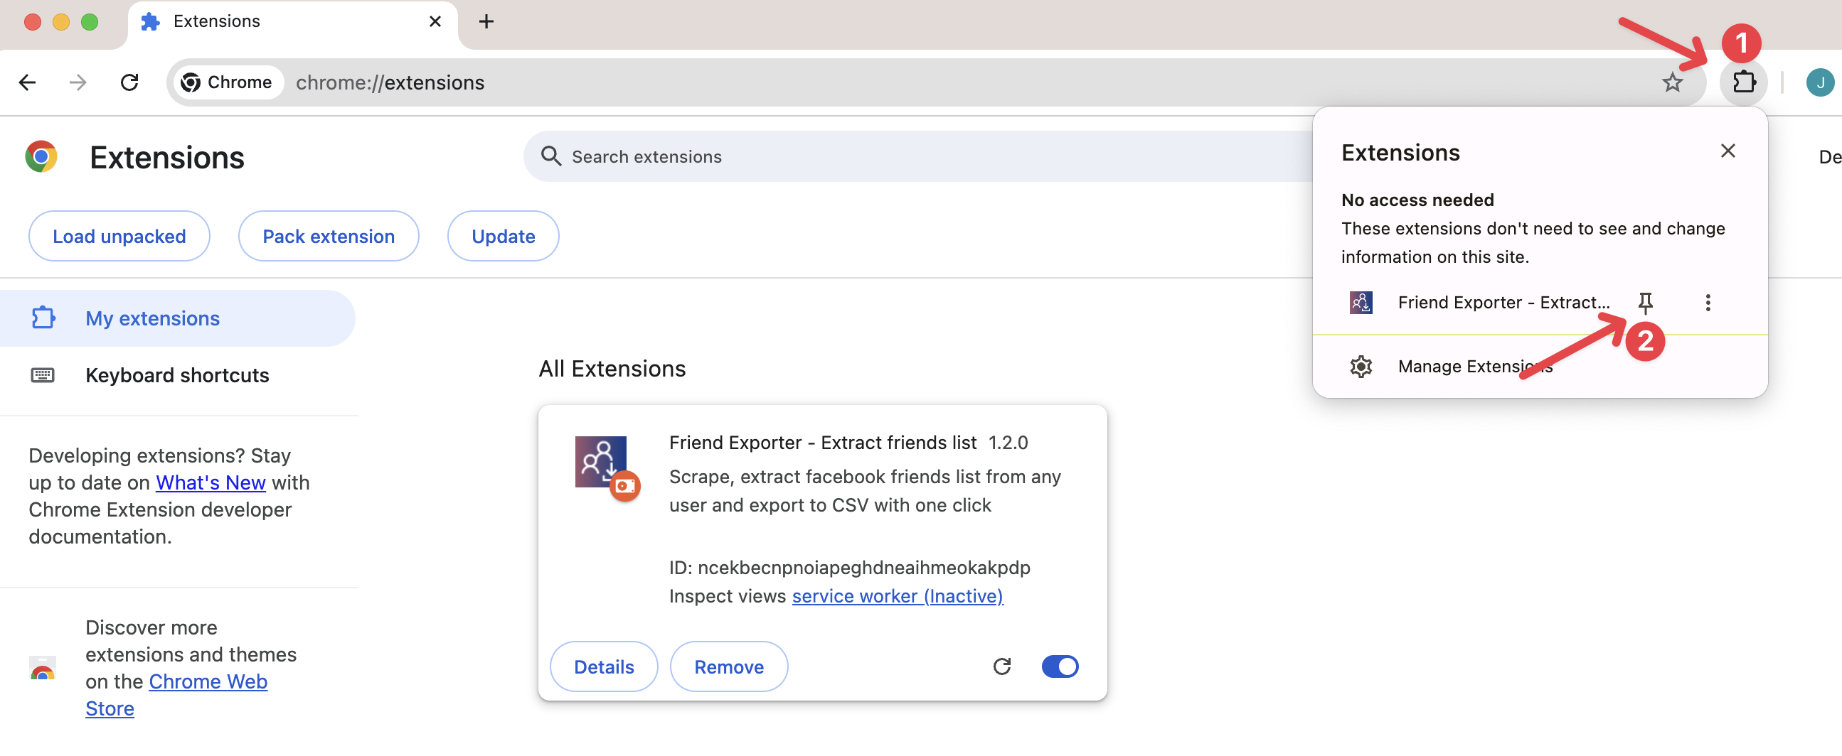Open Manage Extensions from the popup
The height and width of the screenshot is (756, 1842).
pos(1540,367)
